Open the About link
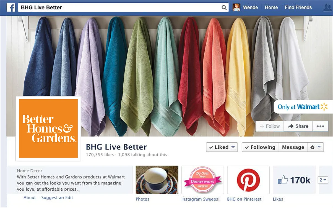Screen dimensions: 333x208 coord(30,198)
